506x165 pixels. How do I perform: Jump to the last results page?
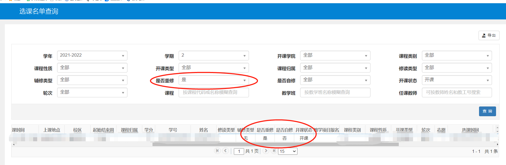[x=274, y=151]
